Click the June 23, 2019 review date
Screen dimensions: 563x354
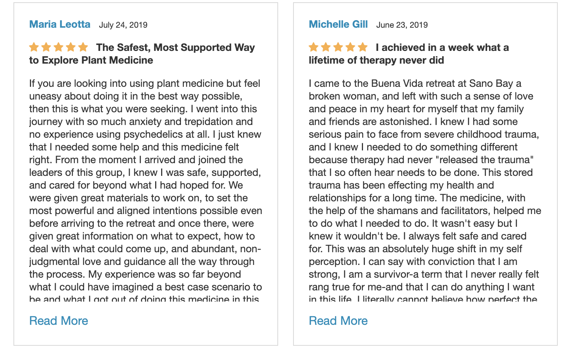click(402, 25)
